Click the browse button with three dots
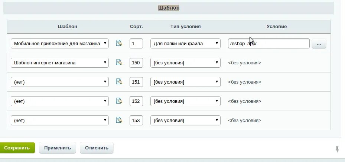 coord(319,44)
